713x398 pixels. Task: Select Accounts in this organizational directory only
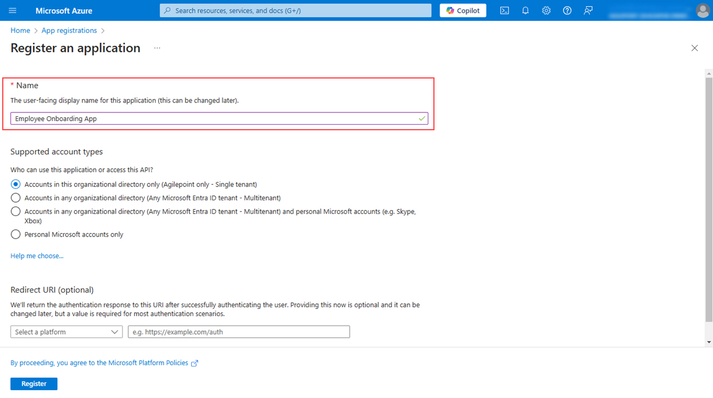point(16,184)
